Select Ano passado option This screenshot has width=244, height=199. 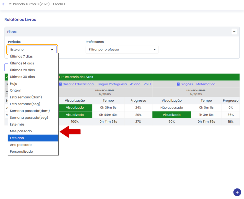pos(21,145)
